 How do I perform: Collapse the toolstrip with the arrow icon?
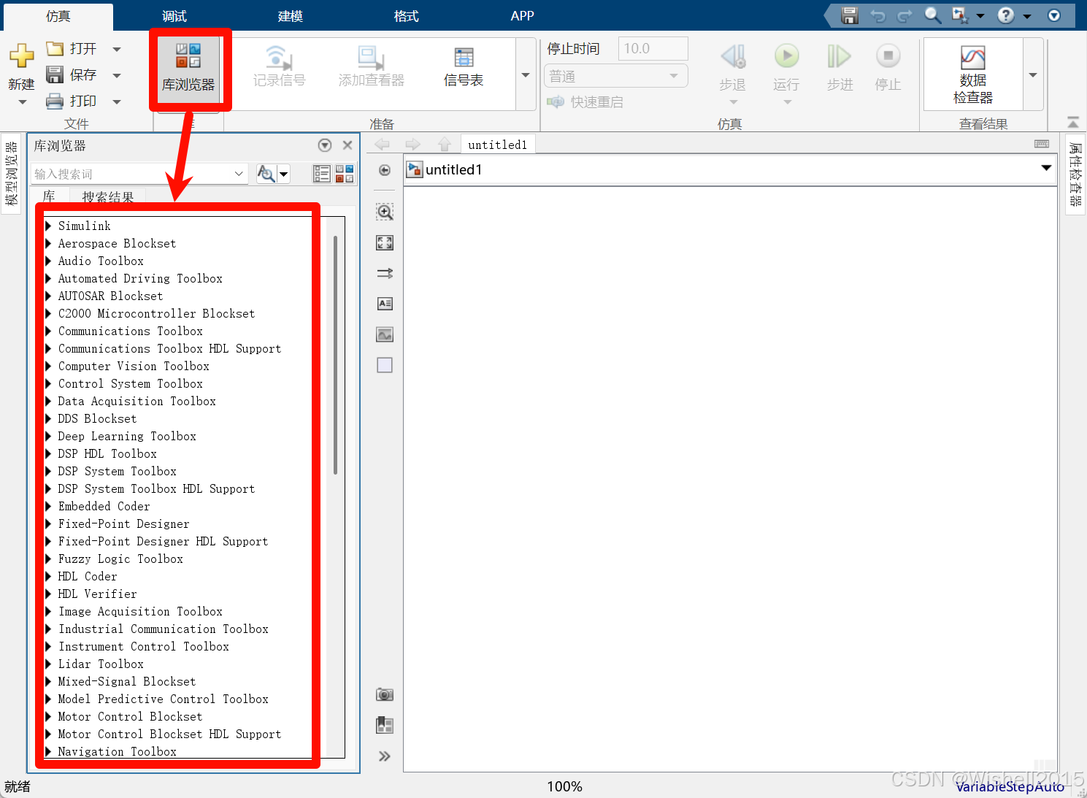1072,122
